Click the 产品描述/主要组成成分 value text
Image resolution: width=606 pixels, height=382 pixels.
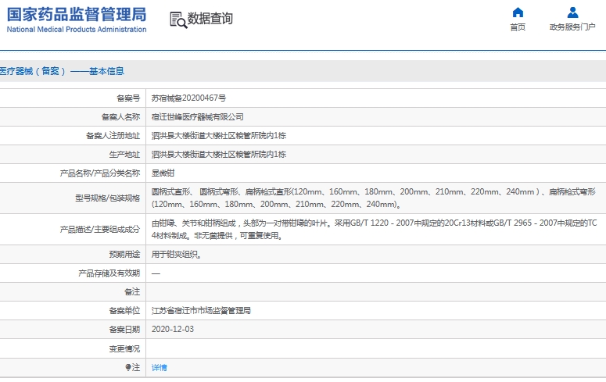coord(374,229)
